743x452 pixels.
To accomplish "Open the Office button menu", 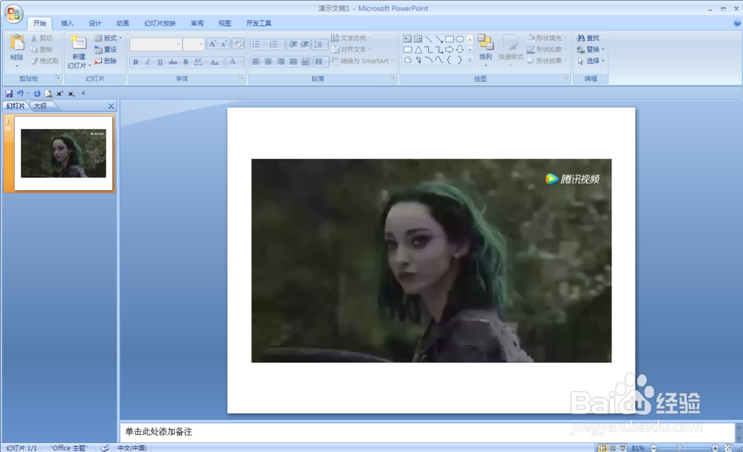I will tap(13, 13).
